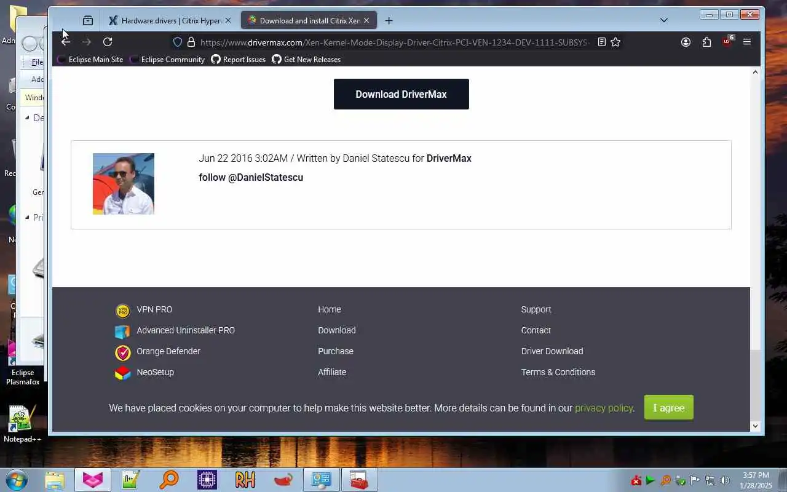View site security padlock information
This screenshot has width=787, height=492.
pyautogui.click(x=191, y=42)
